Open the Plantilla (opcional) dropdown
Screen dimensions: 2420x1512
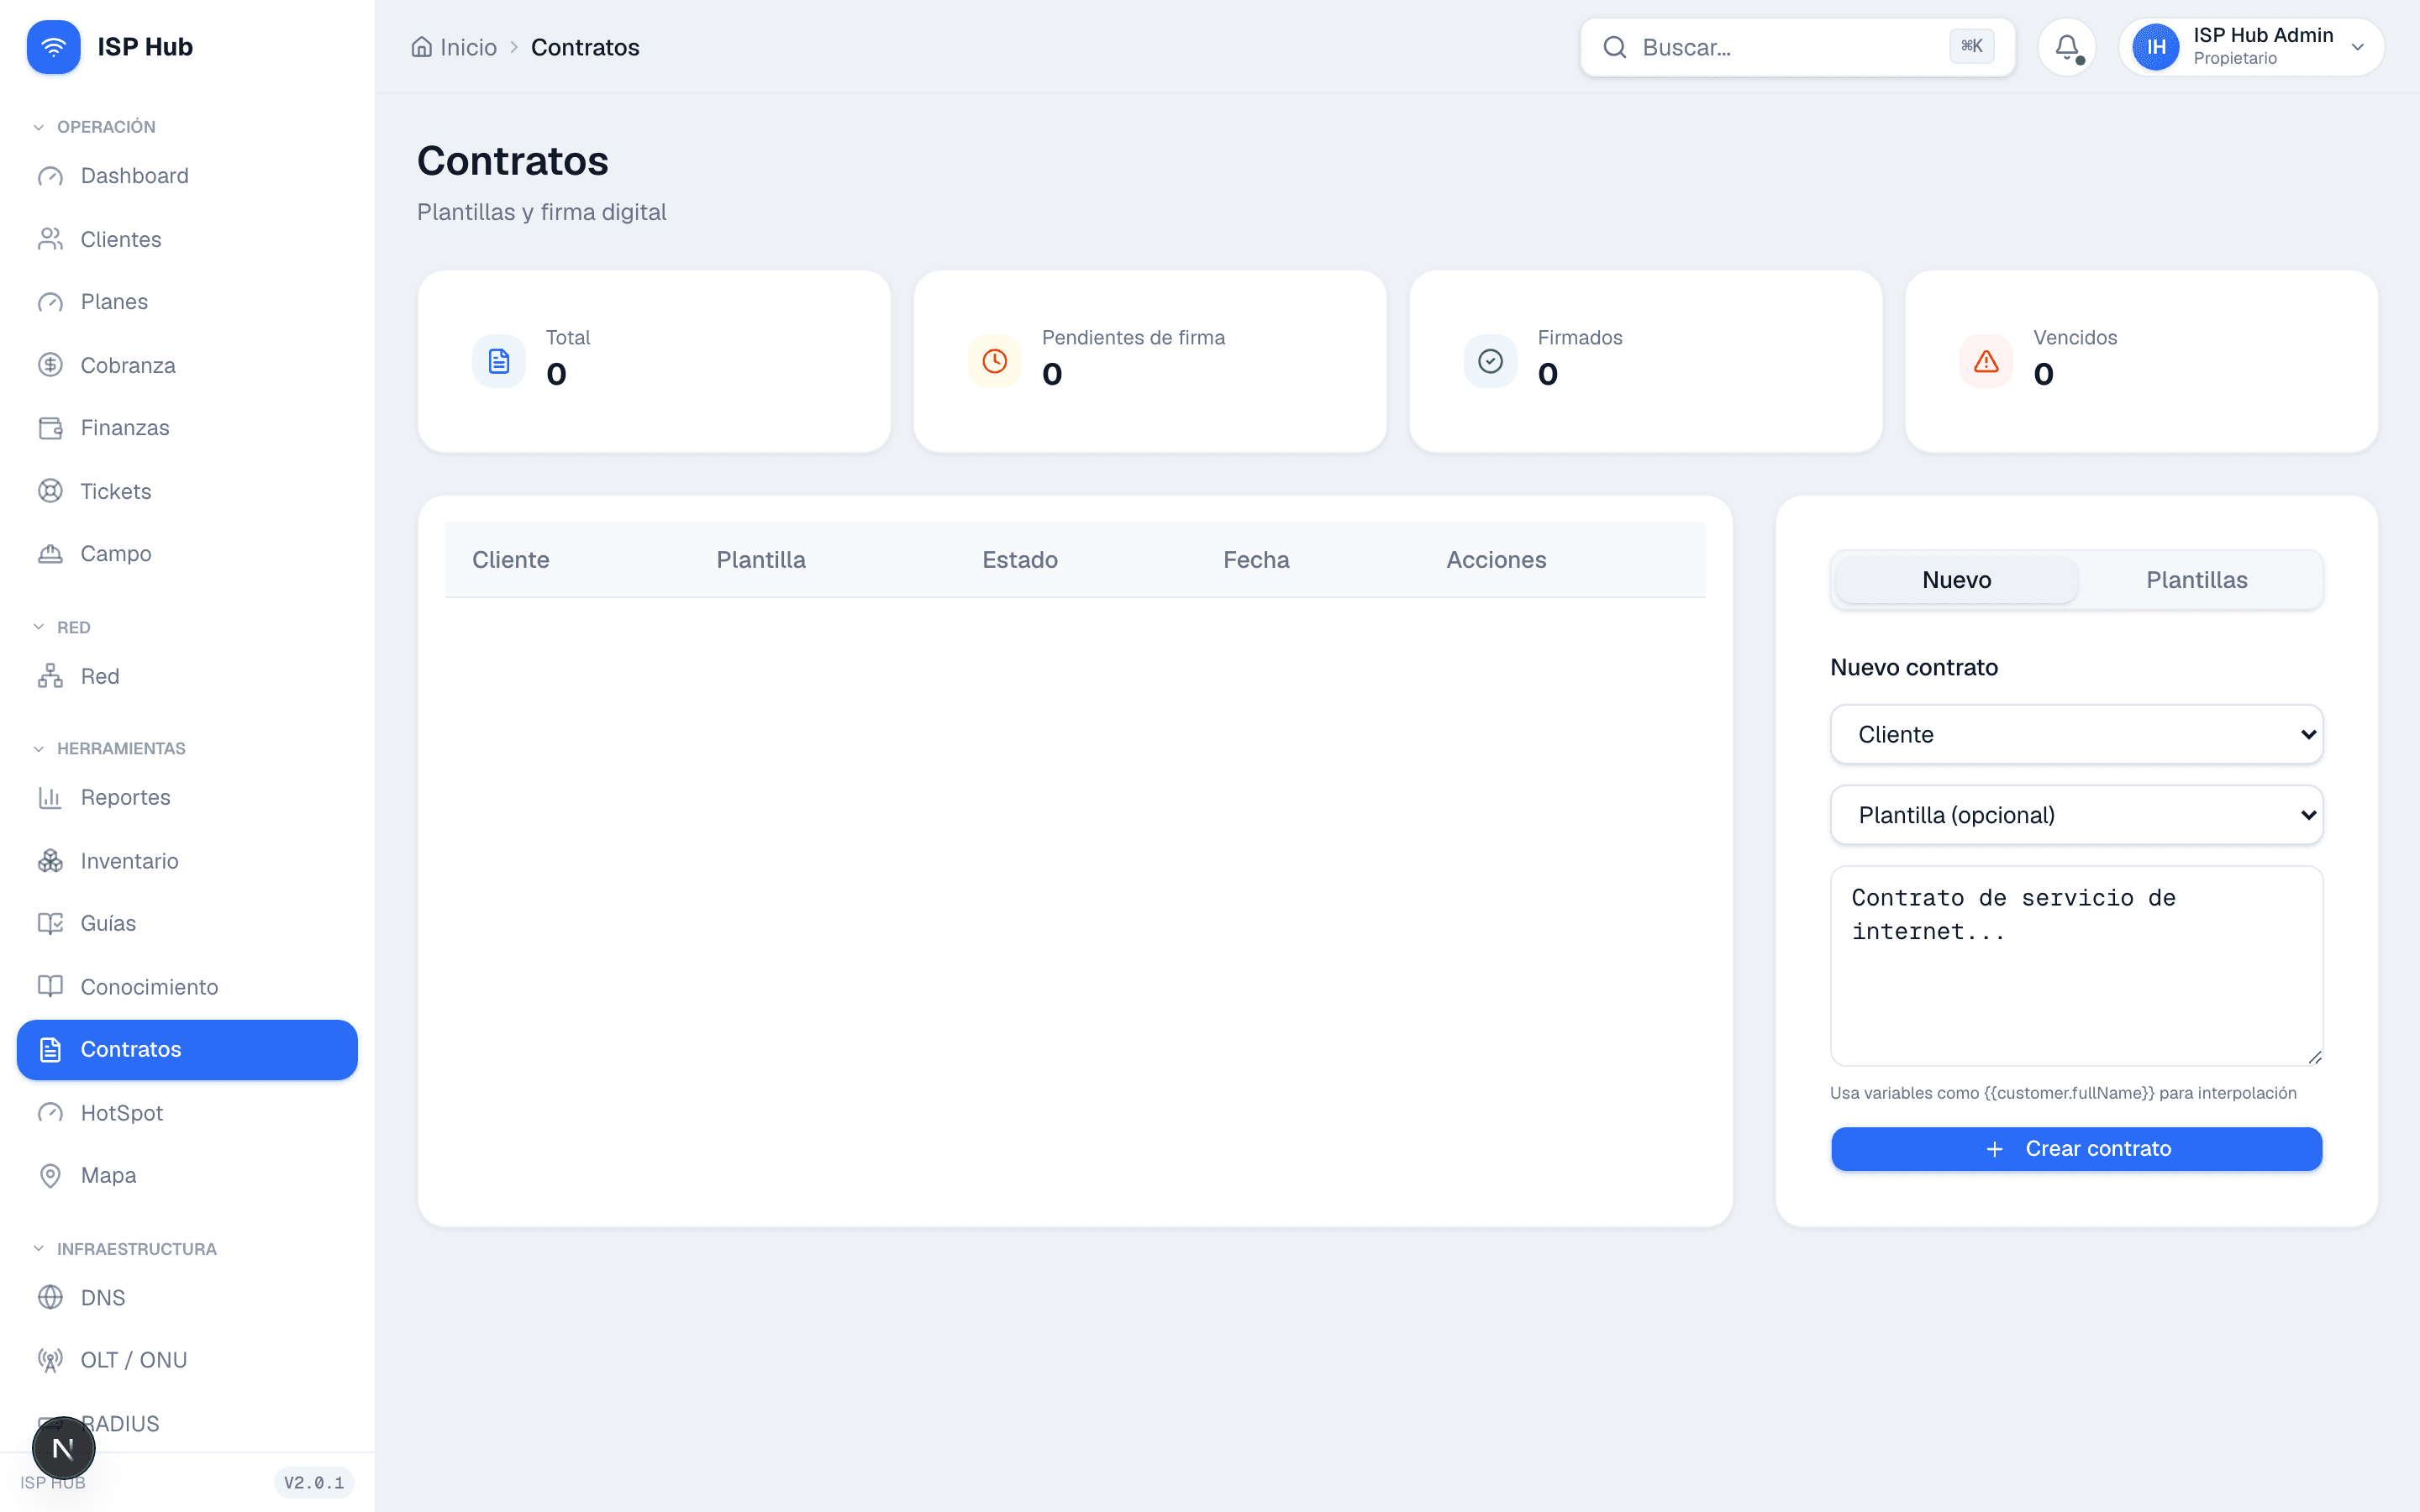(2076, 815)
